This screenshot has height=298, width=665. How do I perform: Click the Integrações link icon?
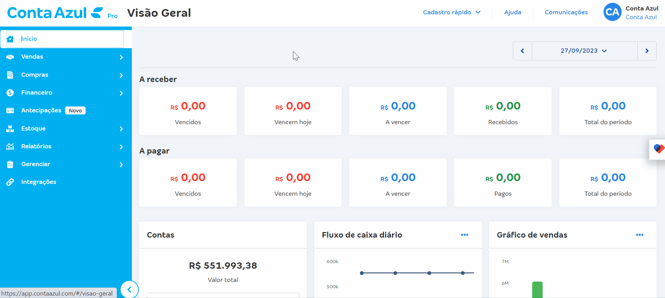10,182
